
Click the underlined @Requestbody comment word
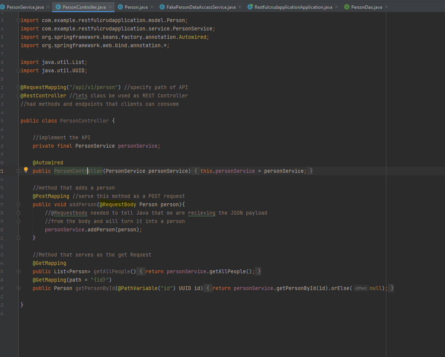[x=69, y=213]
